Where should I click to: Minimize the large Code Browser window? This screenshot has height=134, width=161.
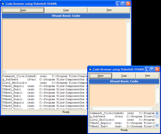coord(118,4)
